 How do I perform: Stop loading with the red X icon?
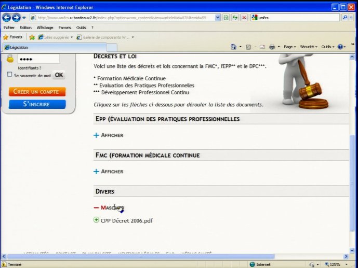[244, 18]
